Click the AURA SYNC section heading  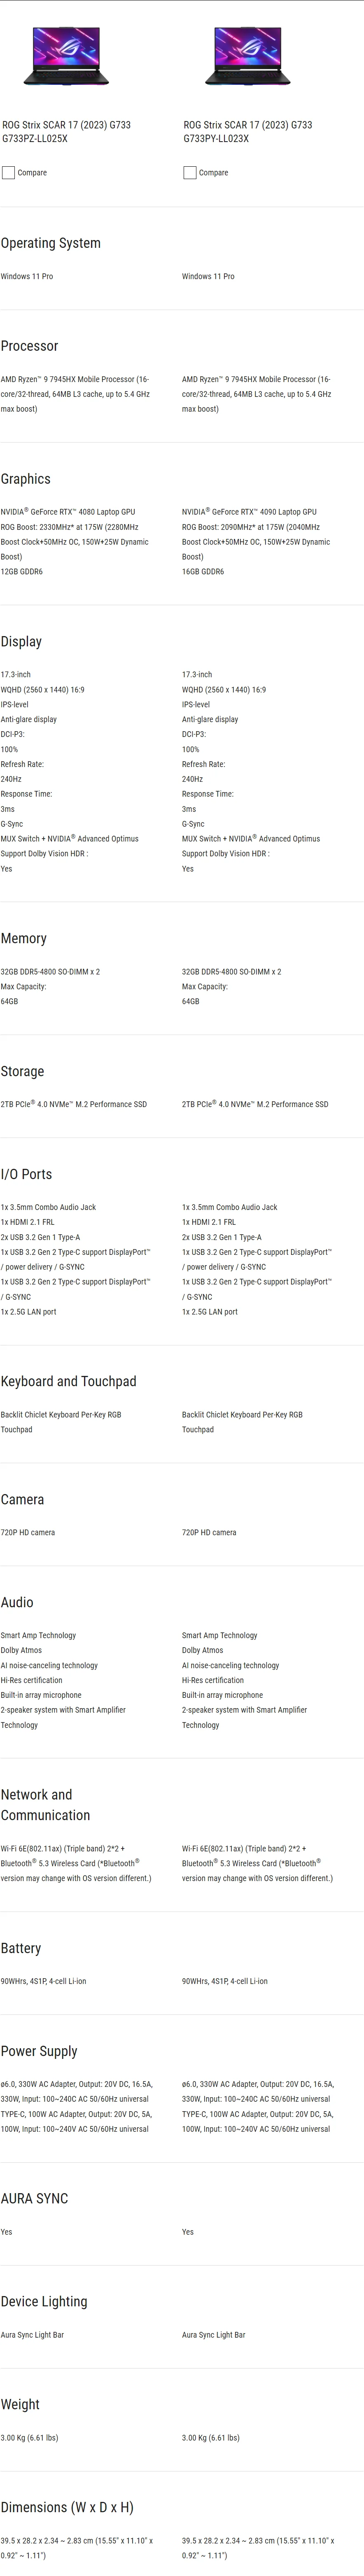pos(35,2198)
